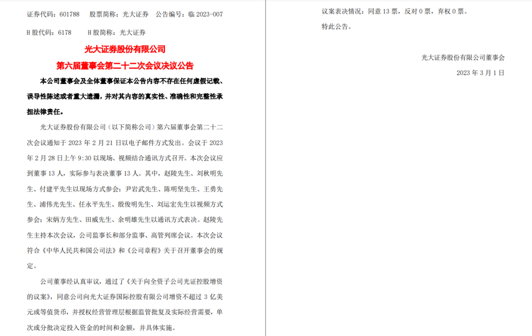The image size is (532, 336).
Task: Click the date '2023 年 3 月 1 日'
Action: 480,73
